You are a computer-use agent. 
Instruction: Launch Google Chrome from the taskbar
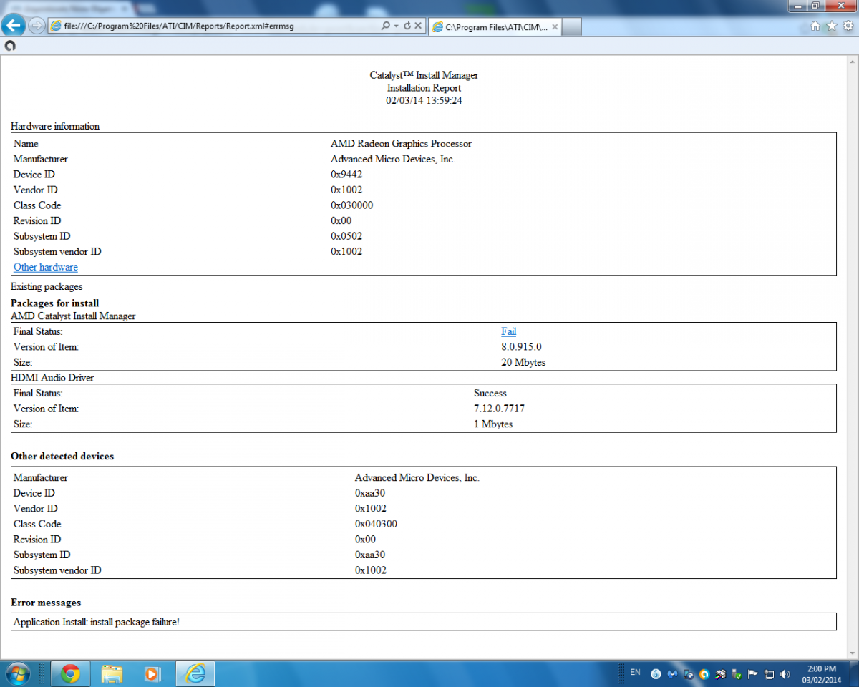[70, 673]
